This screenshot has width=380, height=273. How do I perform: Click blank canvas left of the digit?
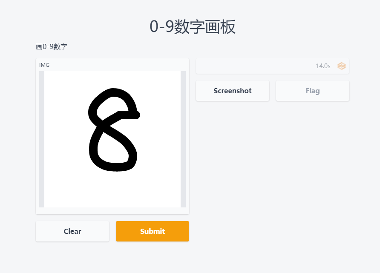[x=66, y=139]
